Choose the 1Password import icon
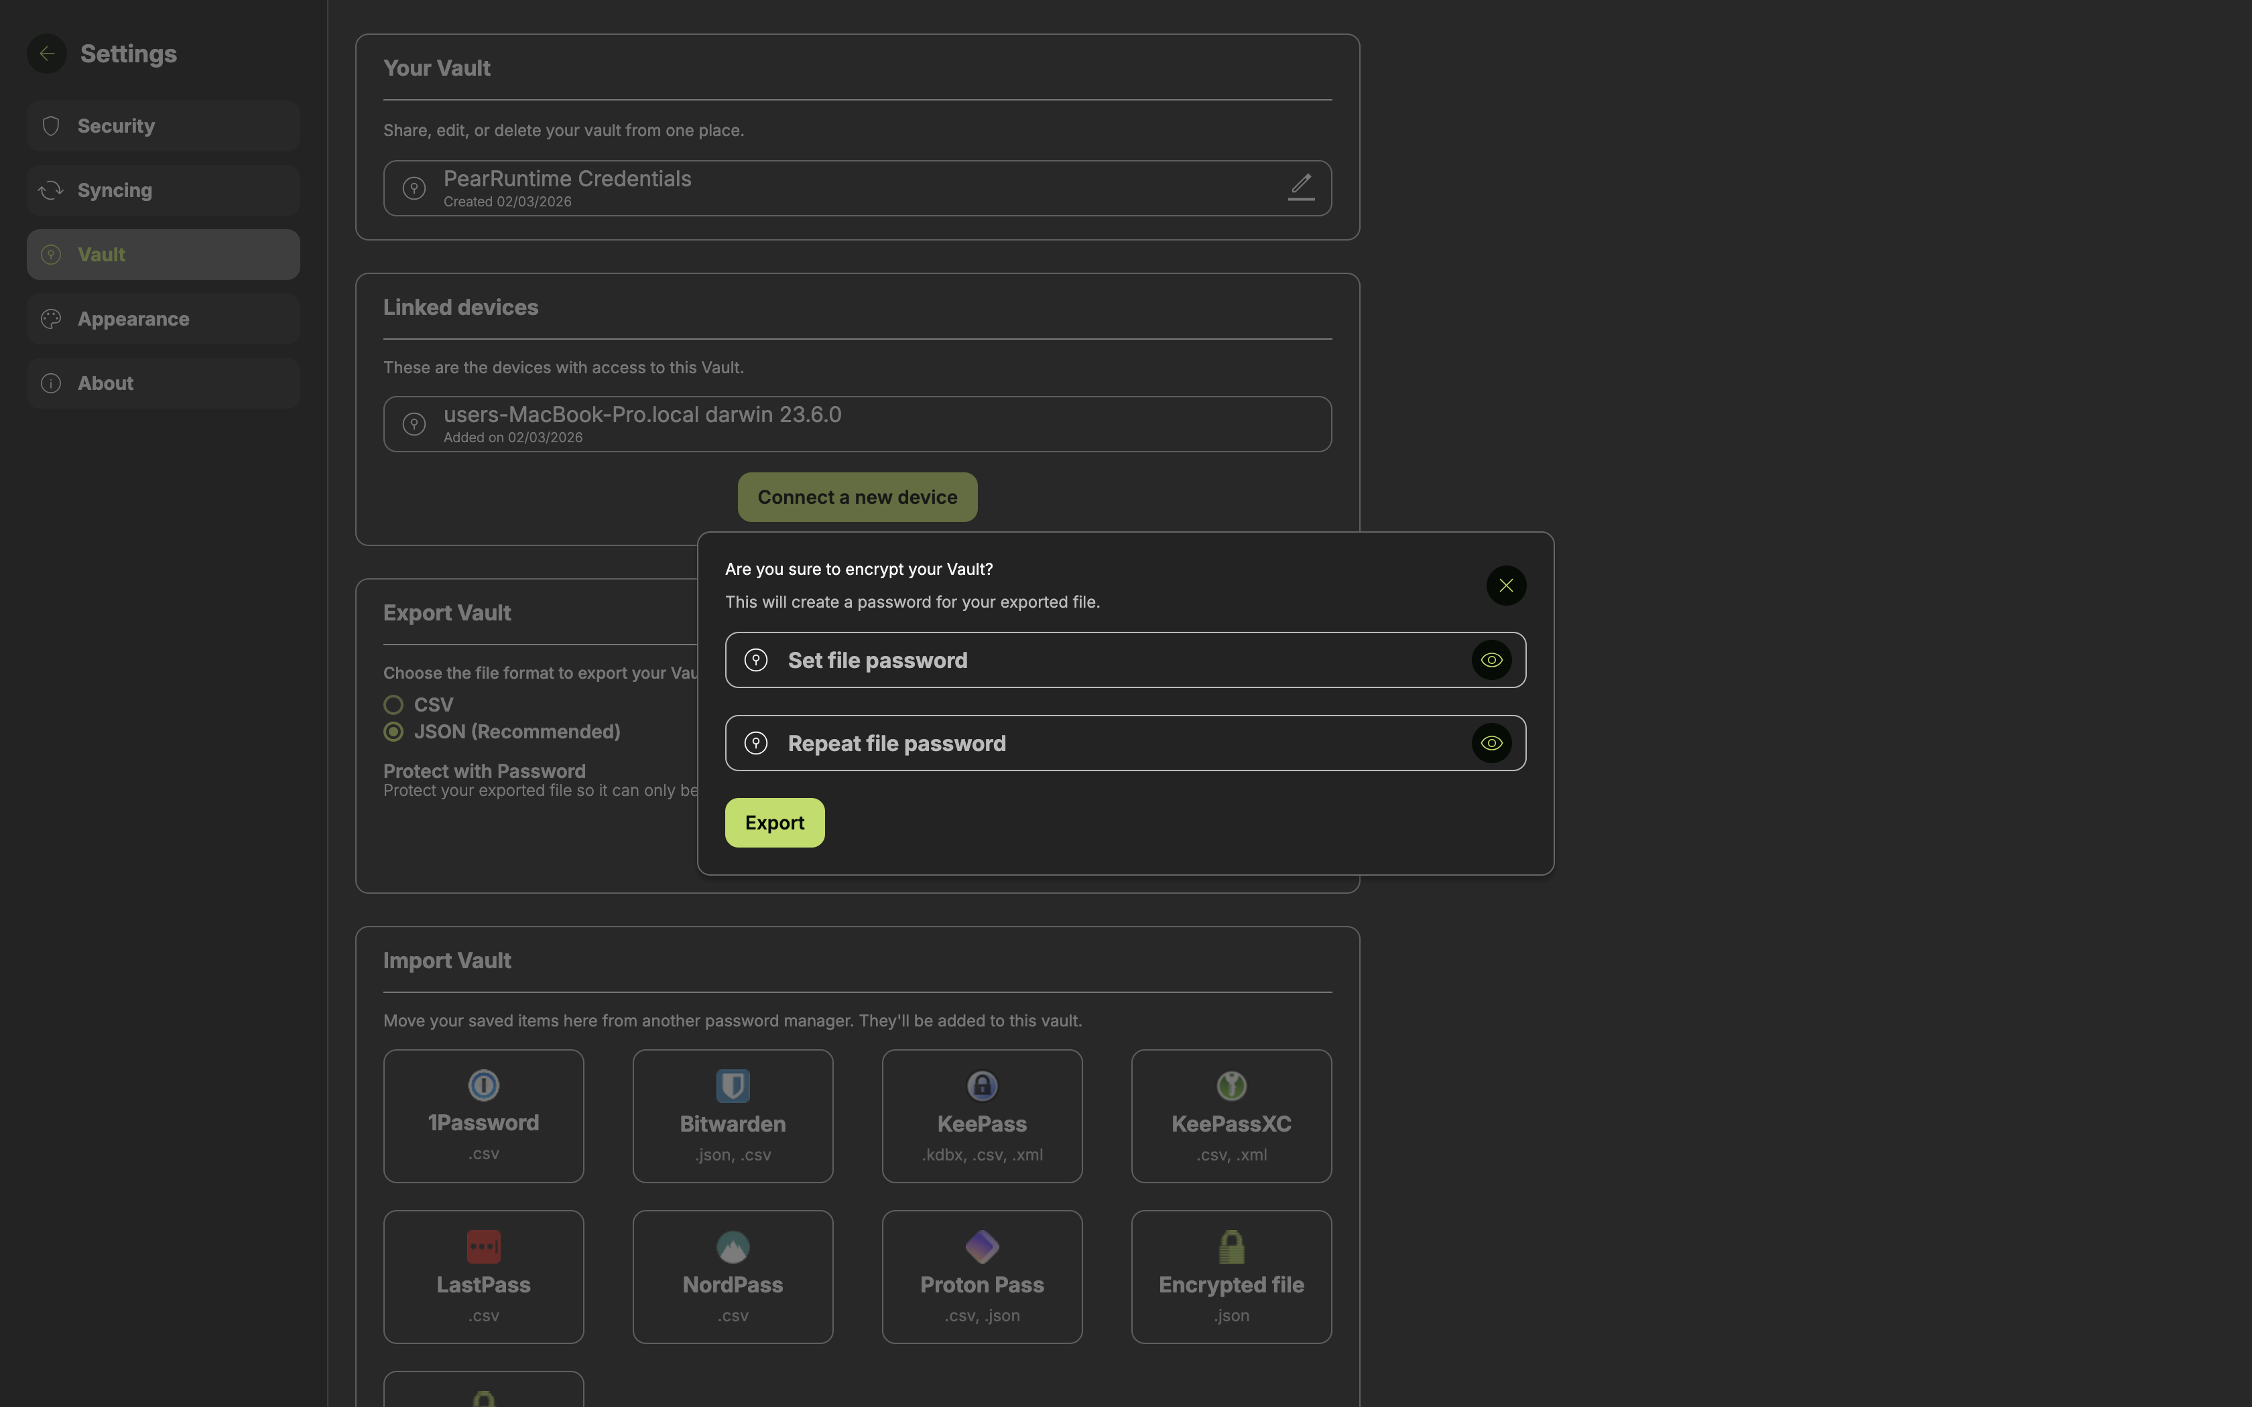This screenshot has height=1407, width=2252. pos(483,1086)
